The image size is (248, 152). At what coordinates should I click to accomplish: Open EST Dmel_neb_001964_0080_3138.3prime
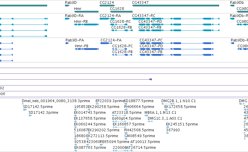tap(56, 101)
